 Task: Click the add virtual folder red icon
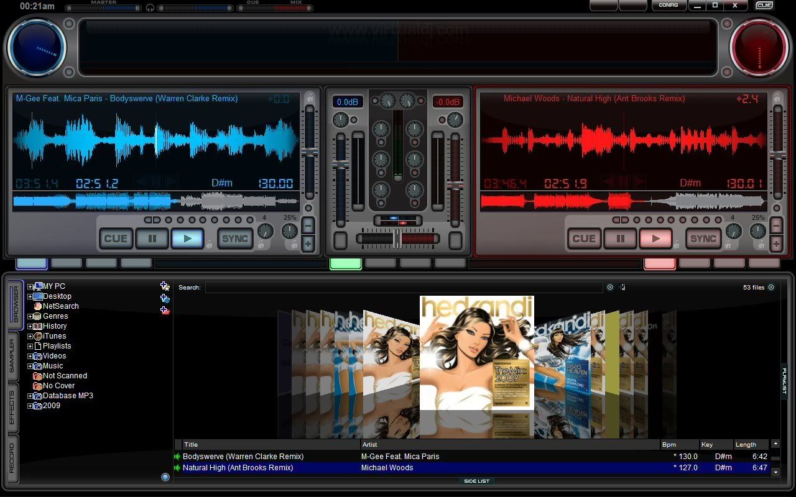[165, 310]
